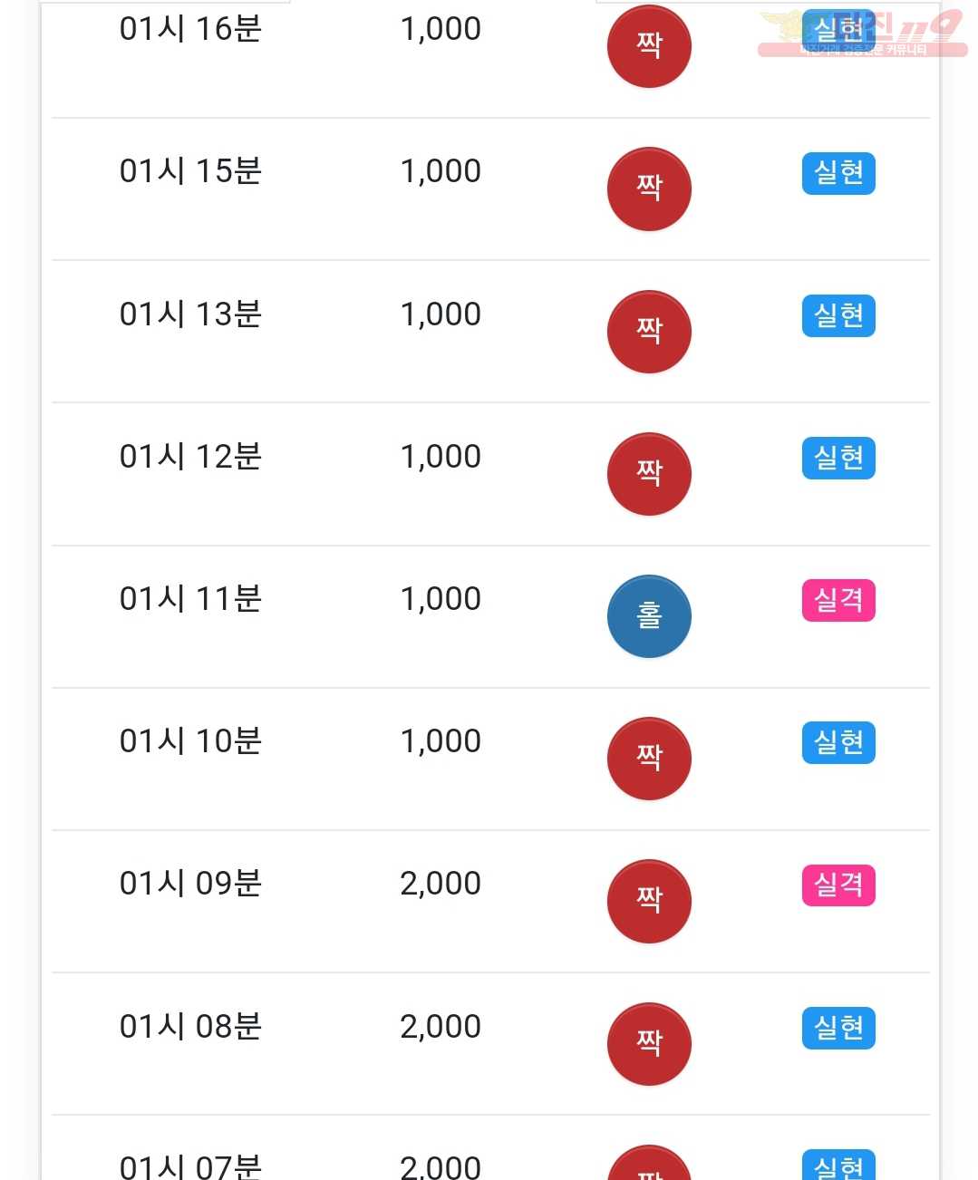
Task: Click the 2,000 amount at 01시 09분
Action: tap(441, 884)
